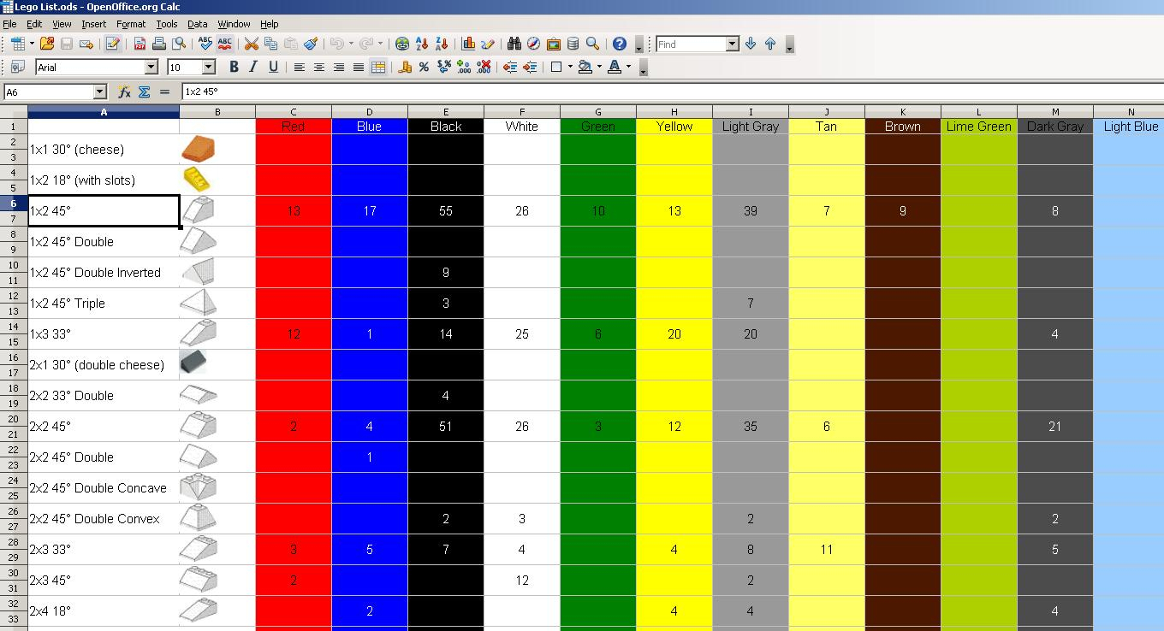Open the Font Color dropdown arrow

(x=628, y=67)
